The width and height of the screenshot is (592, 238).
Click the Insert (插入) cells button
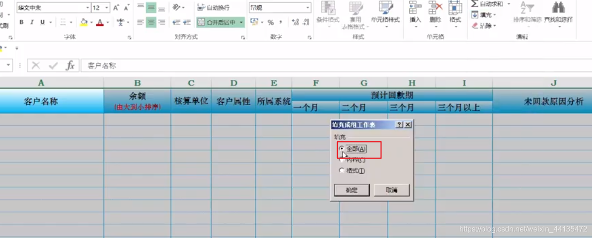[x=415, y=14]
